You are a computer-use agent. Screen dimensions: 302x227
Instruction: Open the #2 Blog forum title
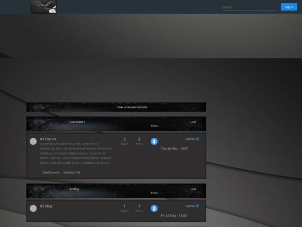pyautogui.click(x=46, y=206)
